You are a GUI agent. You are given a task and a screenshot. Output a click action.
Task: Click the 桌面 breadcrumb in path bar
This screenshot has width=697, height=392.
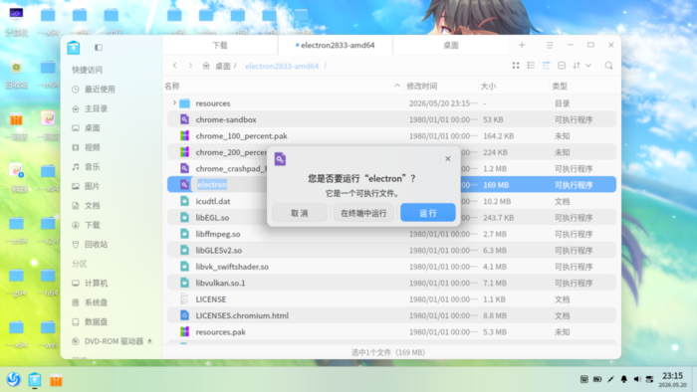coord(223,66)
